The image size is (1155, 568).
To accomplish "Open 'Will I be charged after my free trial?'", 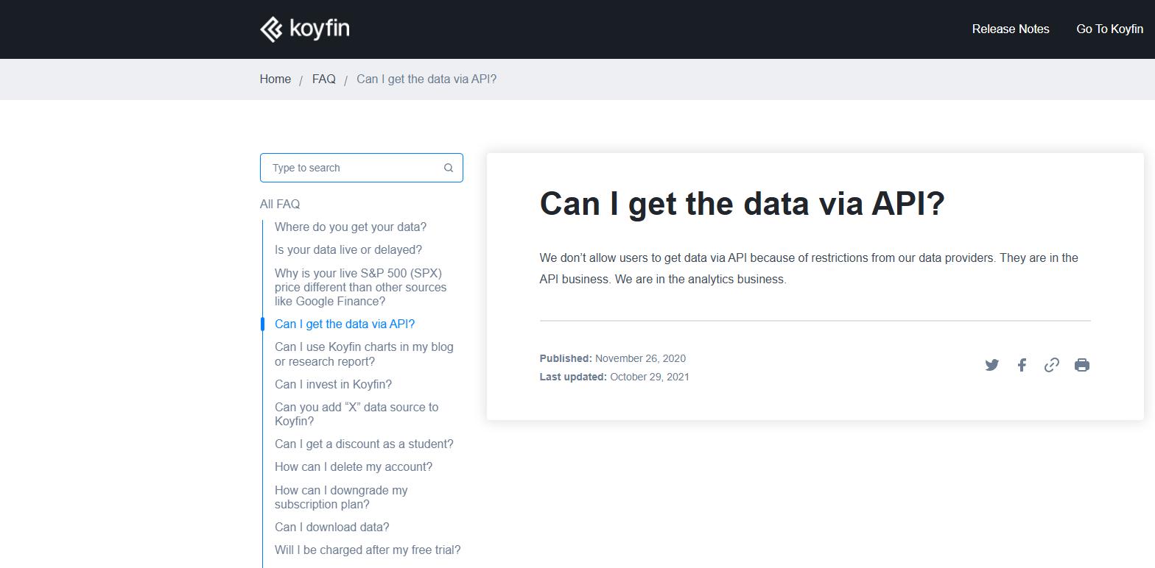I will click(x=368, y=550).
